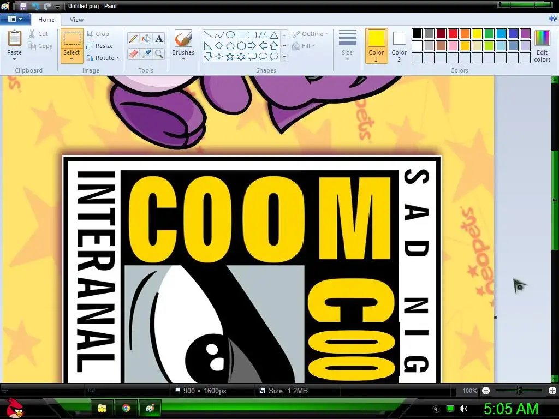Choose the Rectangle shape

coord(241,35)
